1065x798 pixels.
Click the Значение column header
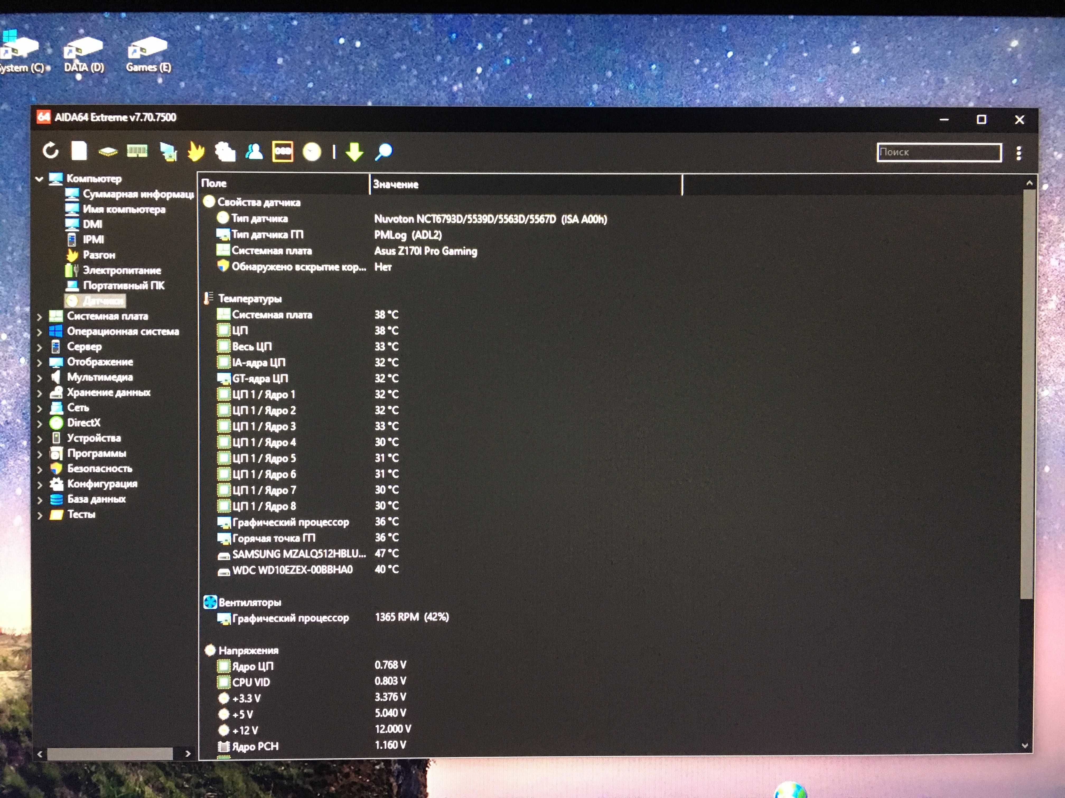tap(526, 185)
